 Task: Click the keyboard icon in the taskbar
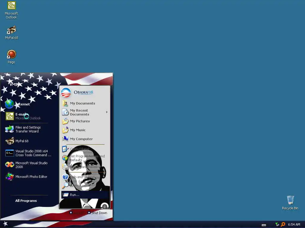[264, 225]
